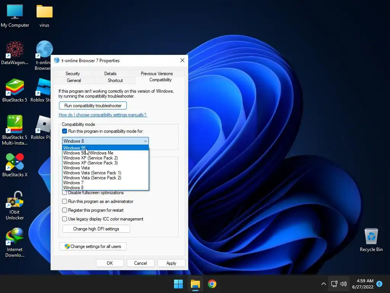Viewport: 390px width, 293px height.
Task: Pick plain Windows Vista option
Action: [x=105, y=168]
